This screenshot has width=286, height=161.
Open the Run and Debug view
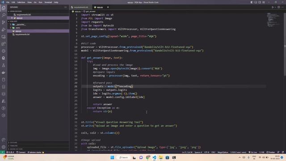4,30
